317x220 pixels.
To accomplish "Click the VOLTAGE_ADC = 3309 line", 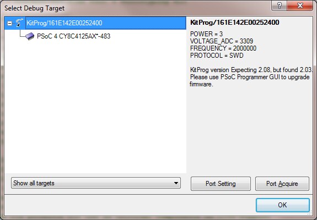I will [x=222, y=41].
